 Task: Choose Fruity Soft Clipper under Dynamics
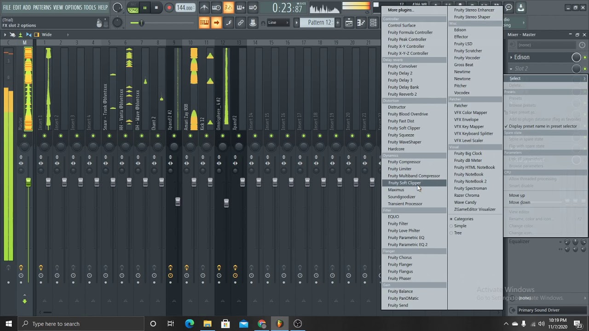tap(414, 183)
